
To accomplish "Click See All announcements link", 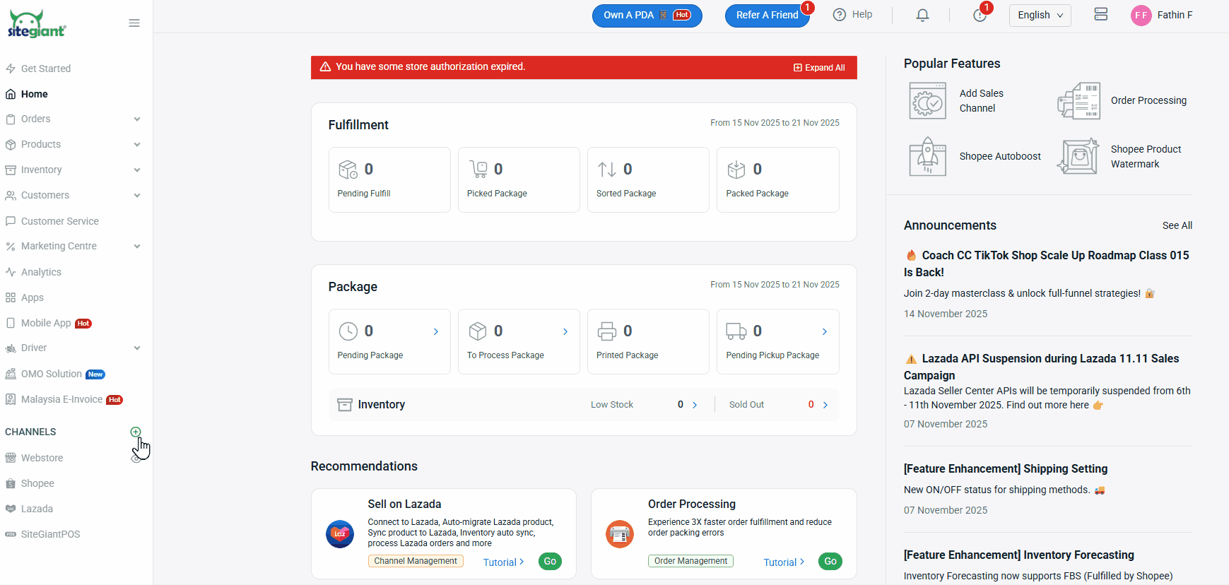I will [x=1177, y=225].
